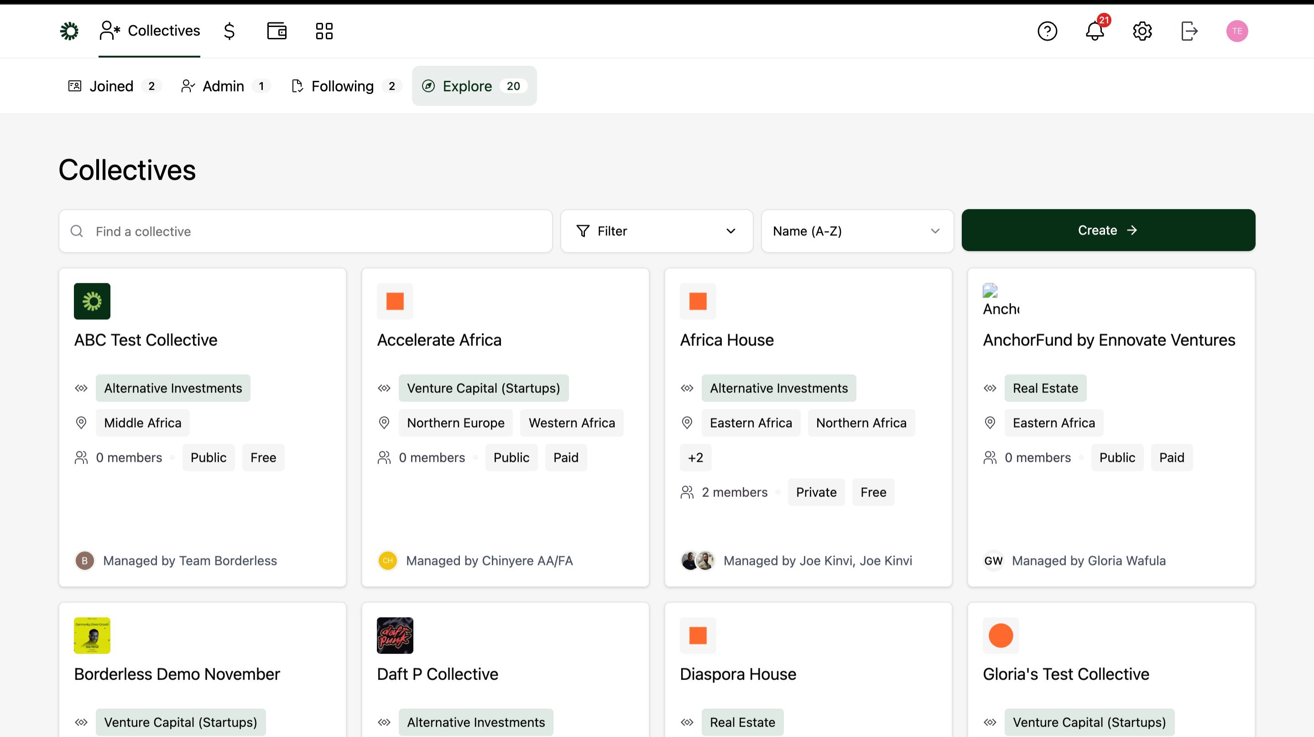This screenshot has height=737, width=1314.
Task: Click the Borderless sunburst logo icon
Action: (69, 31)
